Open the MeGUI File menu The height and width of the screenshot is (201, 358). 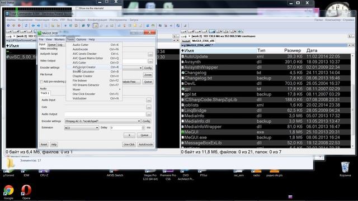[41, 40]
